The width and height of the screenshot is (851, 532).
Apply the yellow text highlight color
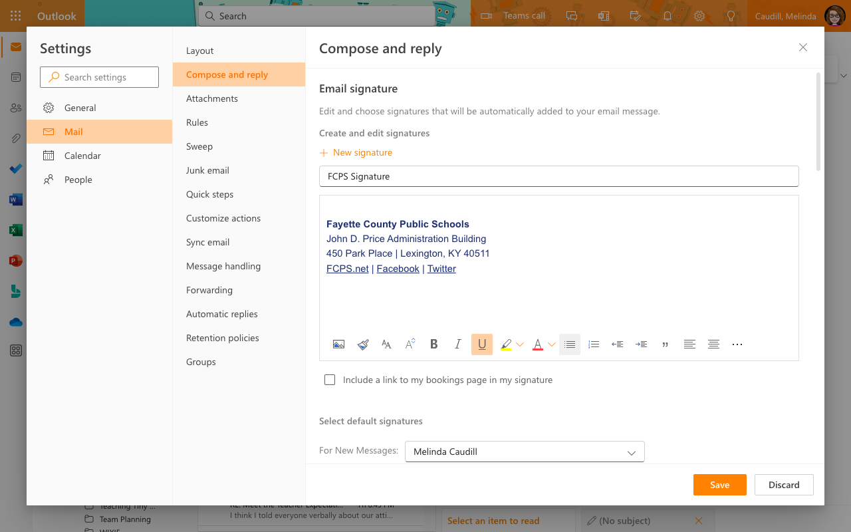(506, 344)
